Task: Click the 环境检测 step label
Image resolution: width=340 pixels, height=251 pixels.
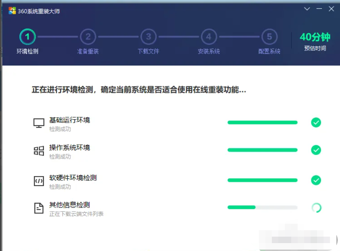Action: pos(28,51)
